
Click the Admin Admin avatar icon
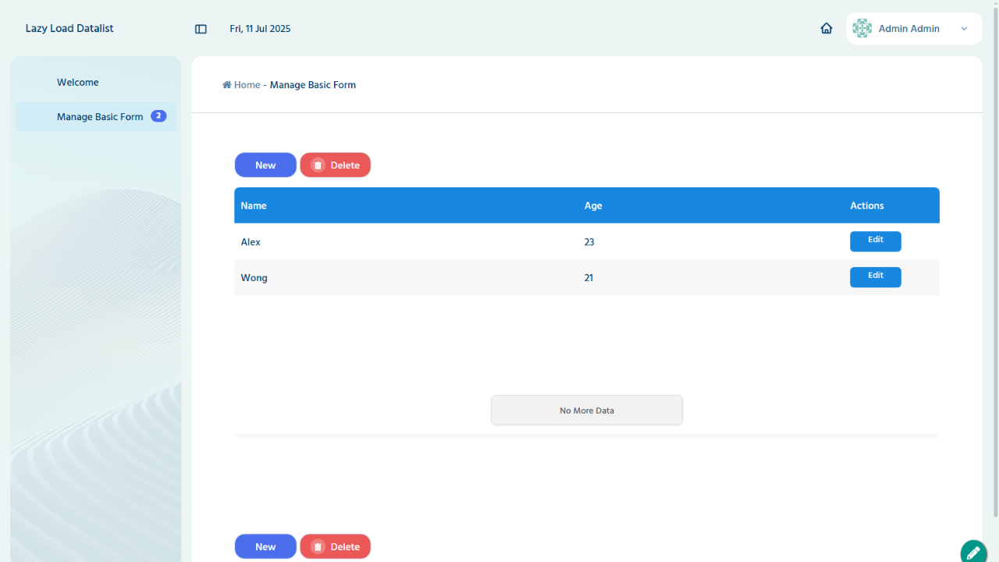[862, 28]
